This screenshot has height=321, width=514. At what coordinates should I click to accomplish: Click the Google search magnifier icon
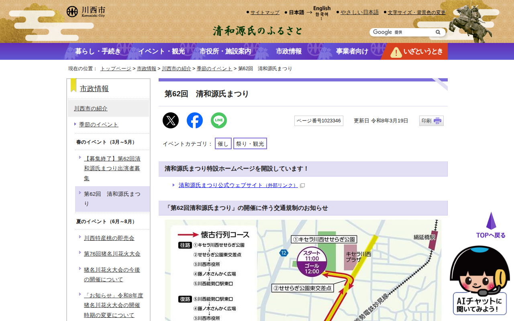[438, 32]
